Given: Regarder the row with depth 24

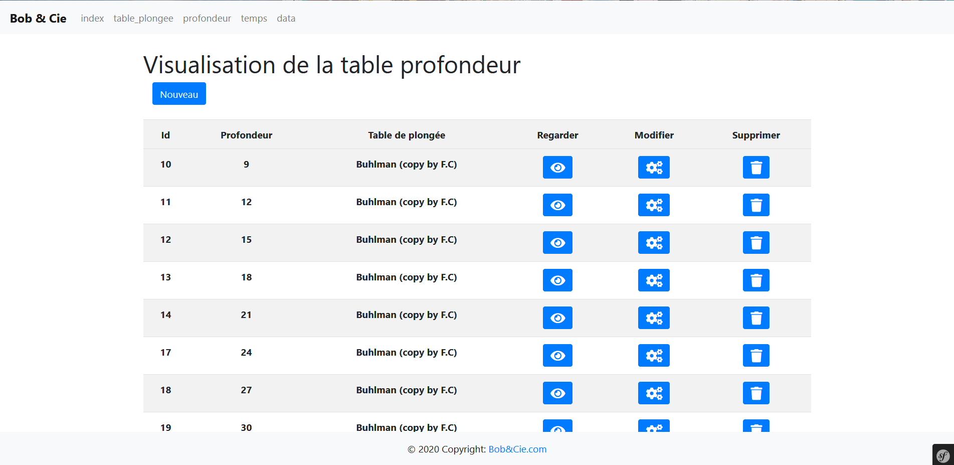Looking at the screenshot, I should click(x=557, y=355).
